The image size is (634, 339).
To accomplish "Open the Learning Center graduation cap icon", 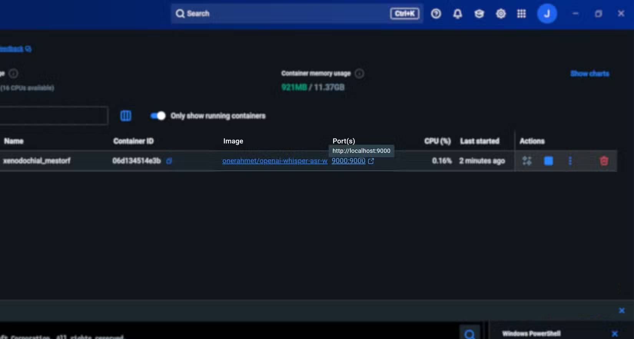I will (479, 14).
